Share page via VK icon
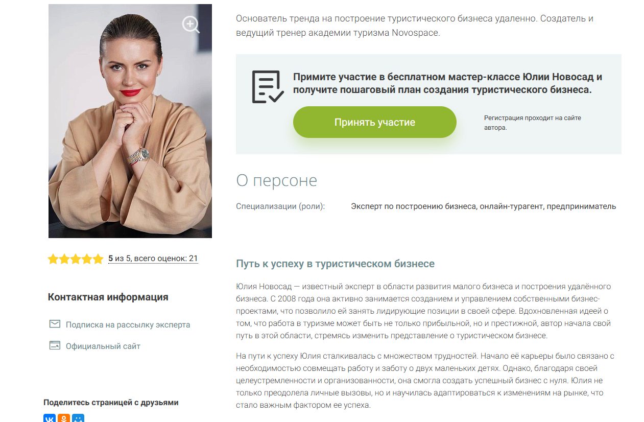 [50, 418]
